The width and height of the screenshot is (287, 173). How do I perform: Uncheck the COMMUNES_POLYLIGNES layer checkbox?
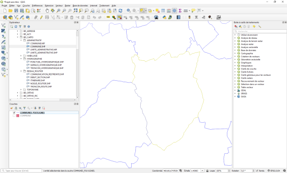[x=14, y=113]
